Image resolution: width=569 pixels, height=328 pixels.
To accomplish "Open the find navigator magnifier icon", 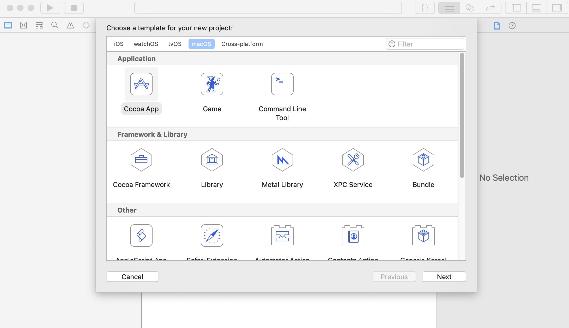I will pyautogui.click(x=55, y=25).
